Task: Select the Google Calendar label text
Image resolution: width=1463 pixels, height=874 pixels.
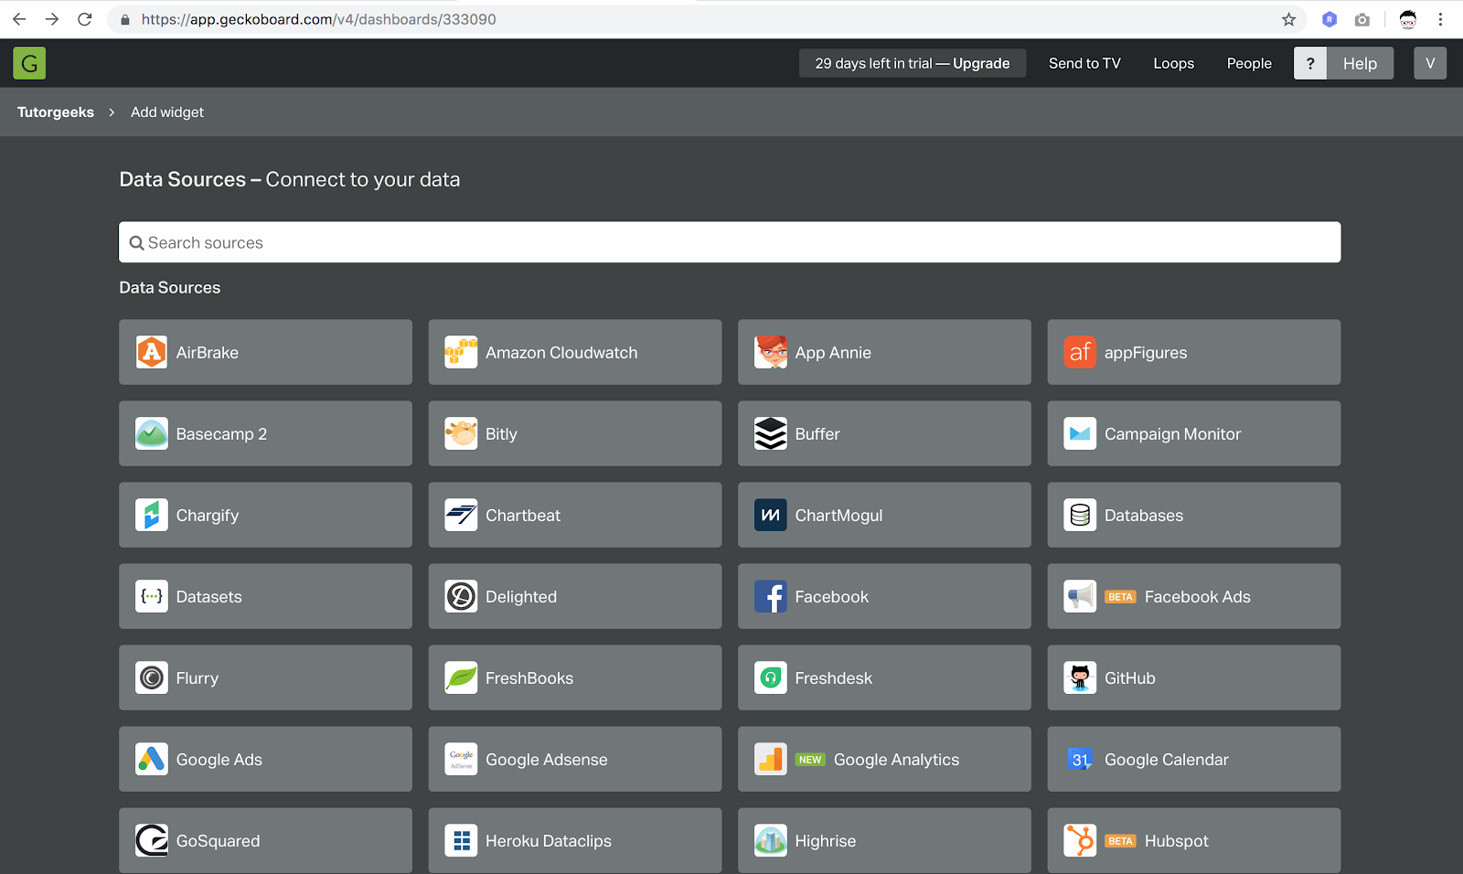Action: point(1167,760)
